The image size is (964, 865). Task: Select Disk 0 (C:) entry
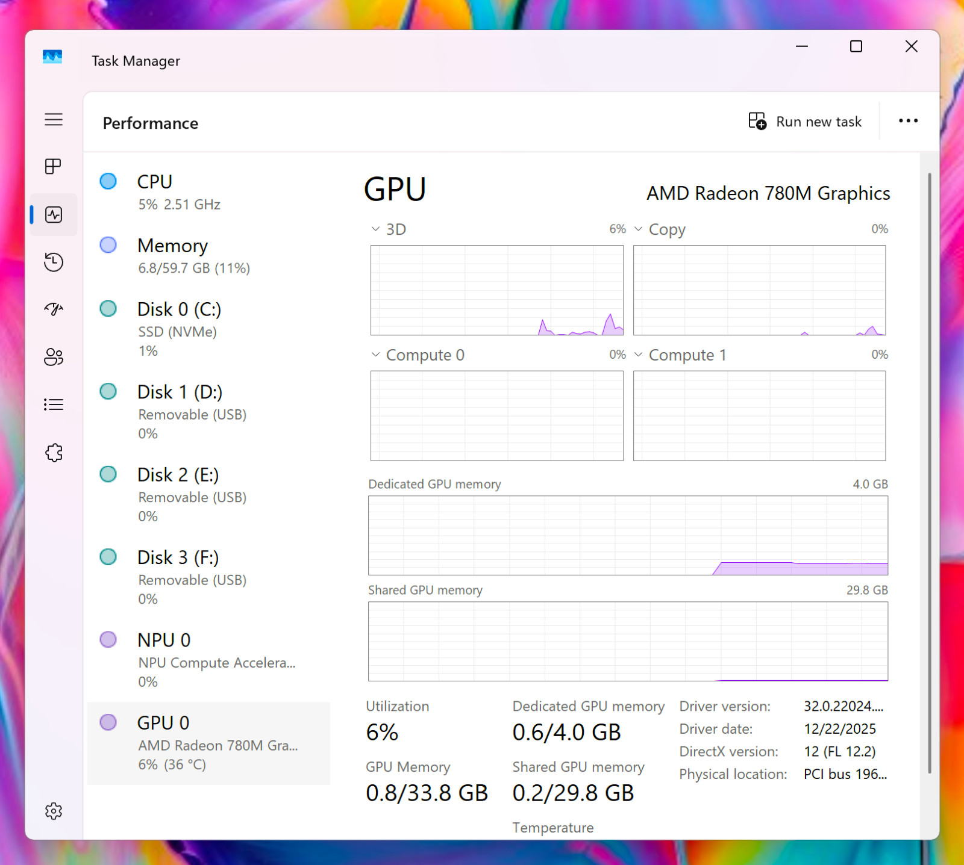tap(208, 329)
